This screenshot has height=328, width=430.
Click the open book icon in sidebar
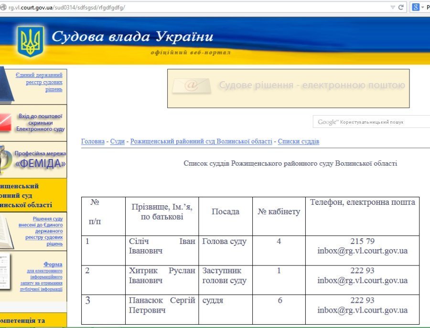pyautogui.click(x=7, y=231)
